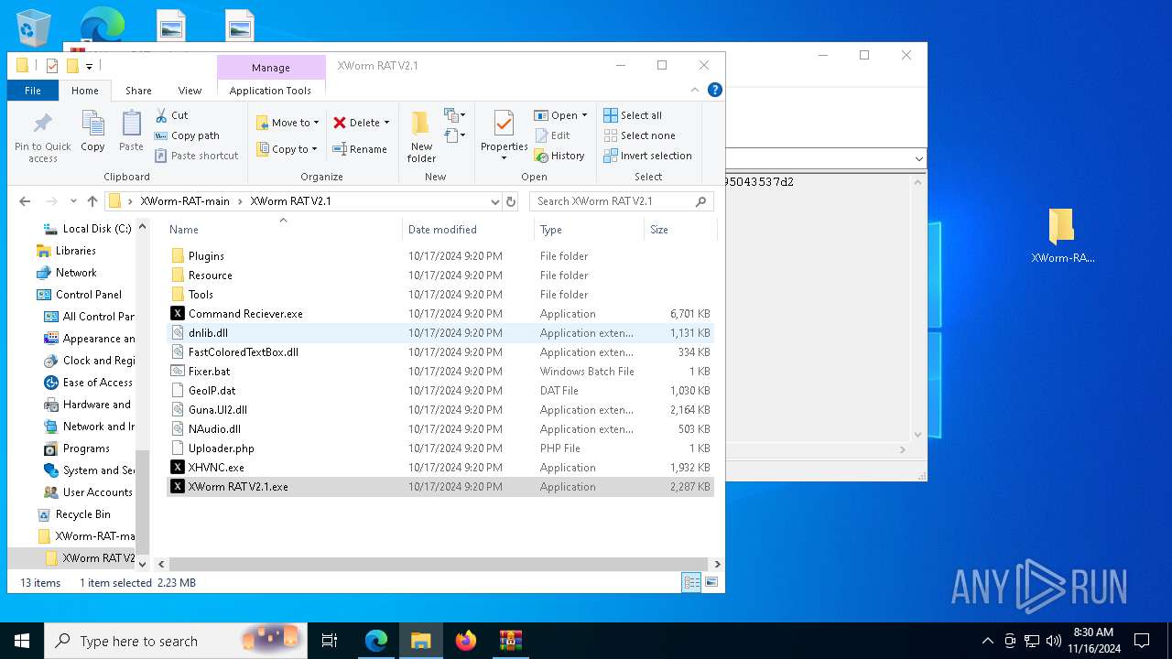
Task: Click the Search XWorm RAT V2.1 box
Action: point(622,201)
